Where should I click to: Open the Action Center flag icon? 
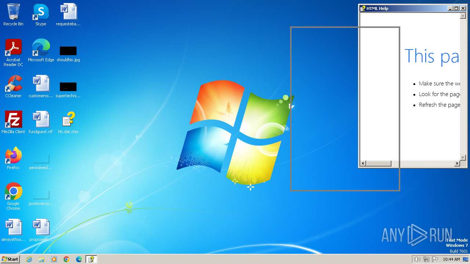(x=435, y=259)
